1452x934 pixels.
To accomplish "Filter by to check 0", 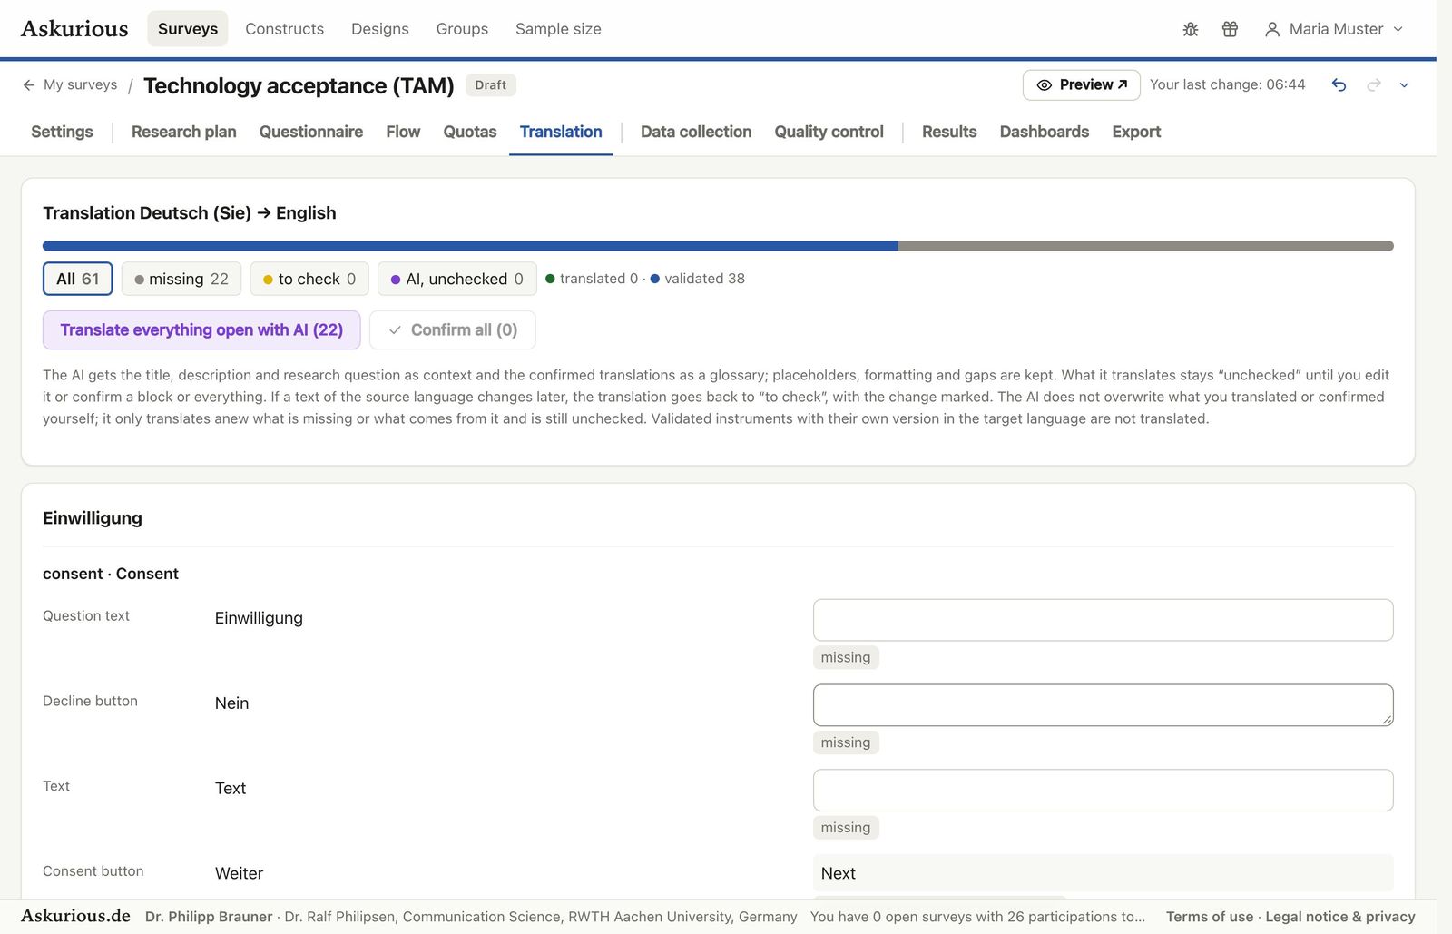I will coord(309,279).
